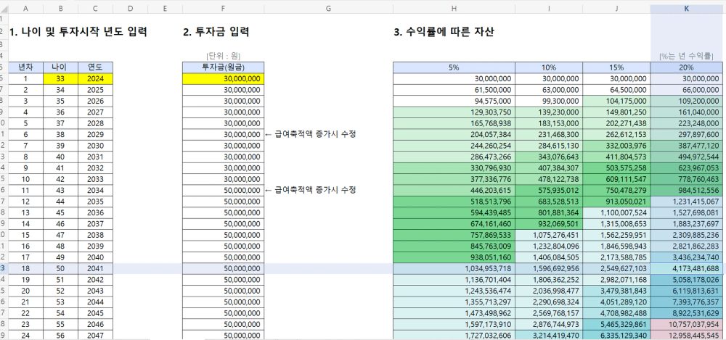Viewport: 726px width, 340px height.
Task: Click the 급여축적액 note beside year 11
Action: point(310,190)
